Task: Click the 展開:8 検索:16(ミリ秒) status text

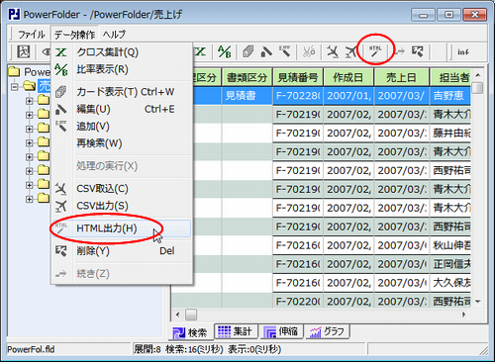Action: pos(178,349)
